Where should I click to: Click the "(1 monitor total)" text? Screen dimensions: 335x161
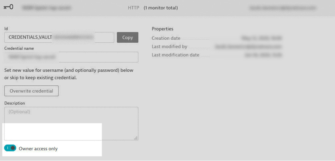[161, 8]
